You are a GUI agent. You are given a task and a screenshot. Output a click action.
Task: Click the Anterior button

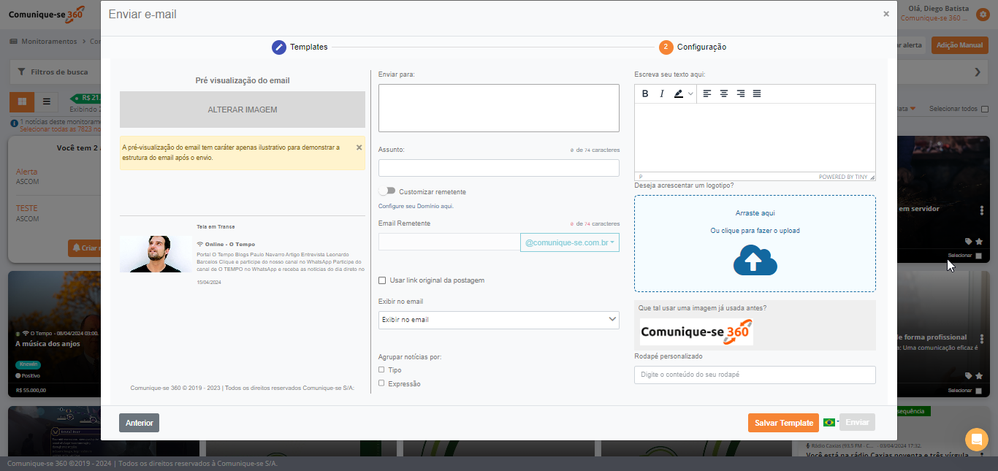139,423
